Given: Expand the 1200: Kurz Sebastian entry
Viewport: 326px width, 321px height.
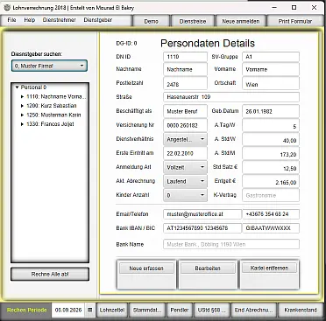Looking at the screenshot, I should pos(22,106).
